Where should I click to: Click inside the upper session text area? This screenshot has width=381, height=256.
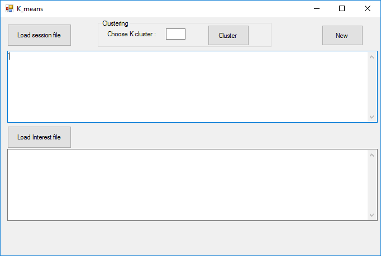[187, 86]
